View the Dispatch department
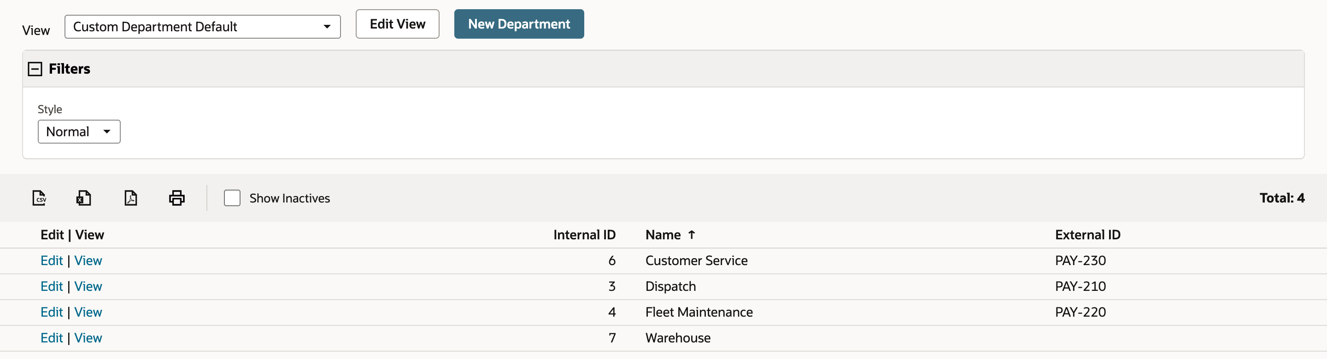 click(88, 286)
